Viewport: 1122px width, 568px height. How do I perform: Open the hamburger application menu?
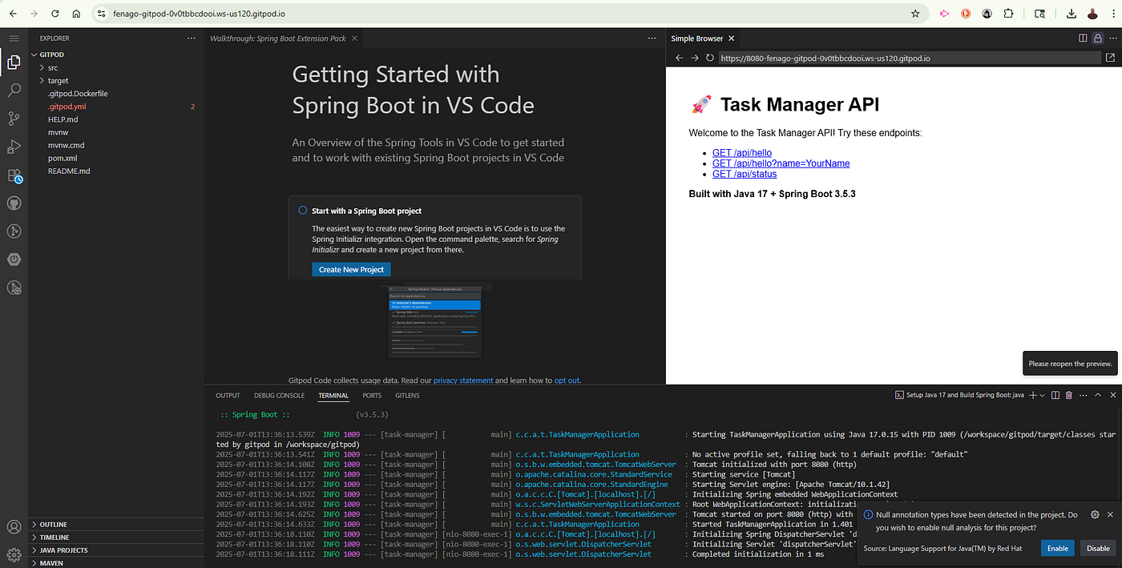coord(14,38)
